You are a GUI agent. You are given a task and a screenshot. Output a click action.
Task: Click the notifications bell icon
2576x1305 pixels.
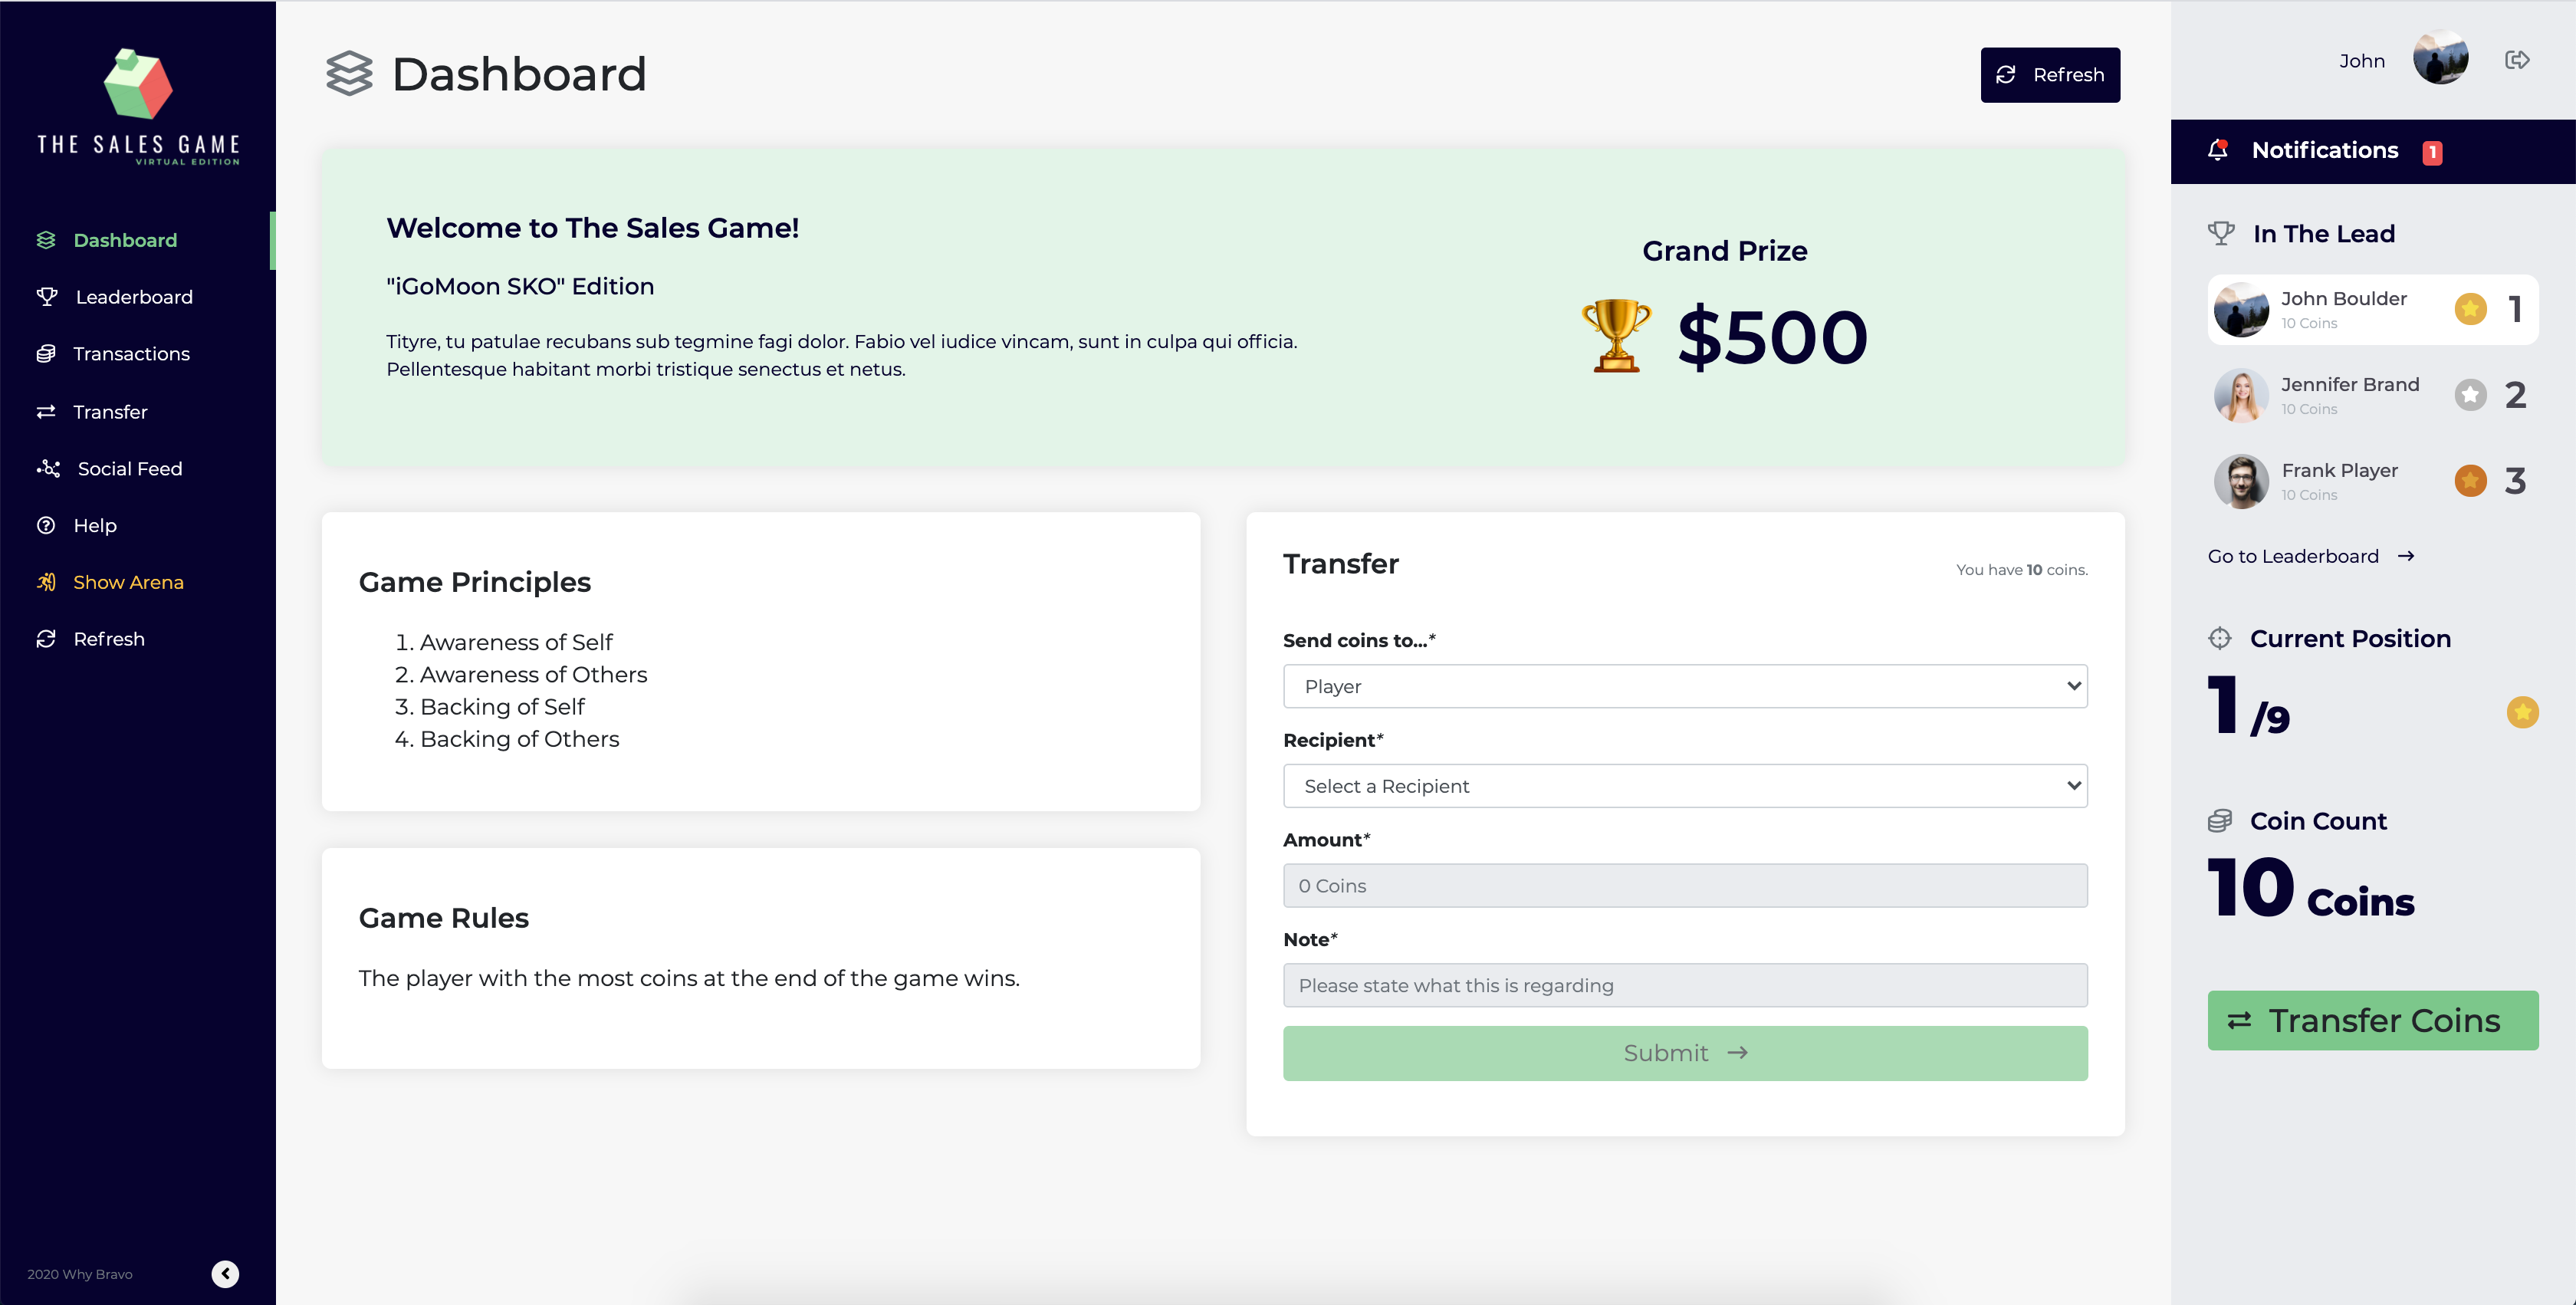click(x=2217, y=150)
